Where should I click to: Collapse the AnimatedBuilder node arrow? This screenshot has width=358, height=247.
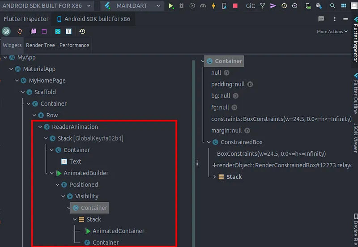tap(51, 173)
